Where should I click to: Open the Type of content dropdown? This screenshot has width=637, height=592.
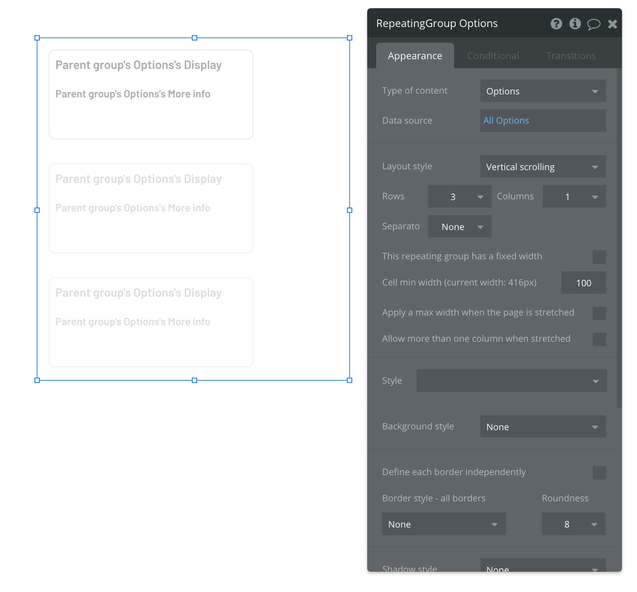[543, 91]
